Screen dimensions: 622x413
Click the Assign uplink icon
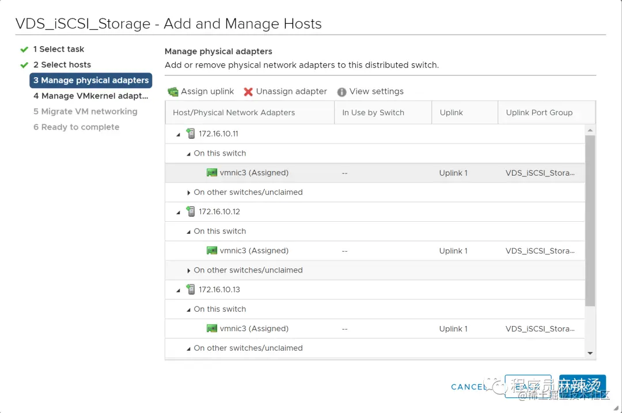point(173,92)
